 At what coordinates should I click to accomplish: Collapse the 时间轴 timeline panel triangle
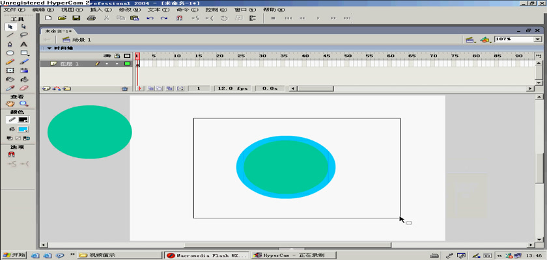coord(49,48)
